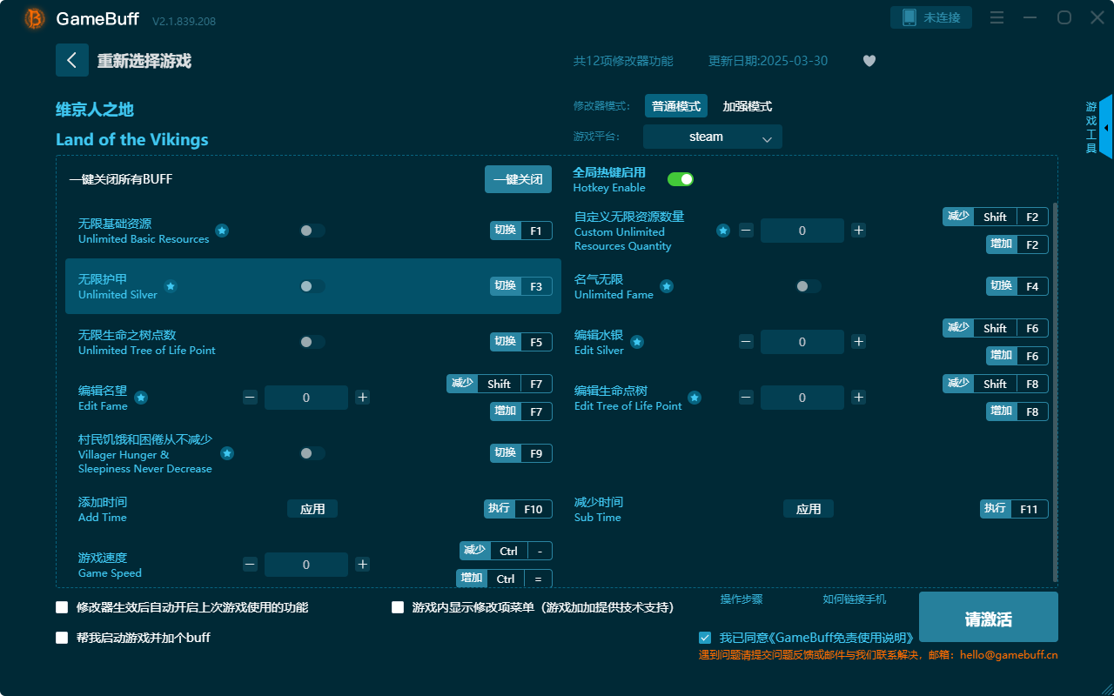The image size is (1114, 696).
Task: Open the GameBuff免责使用说明 link
Action: point(842,638)
